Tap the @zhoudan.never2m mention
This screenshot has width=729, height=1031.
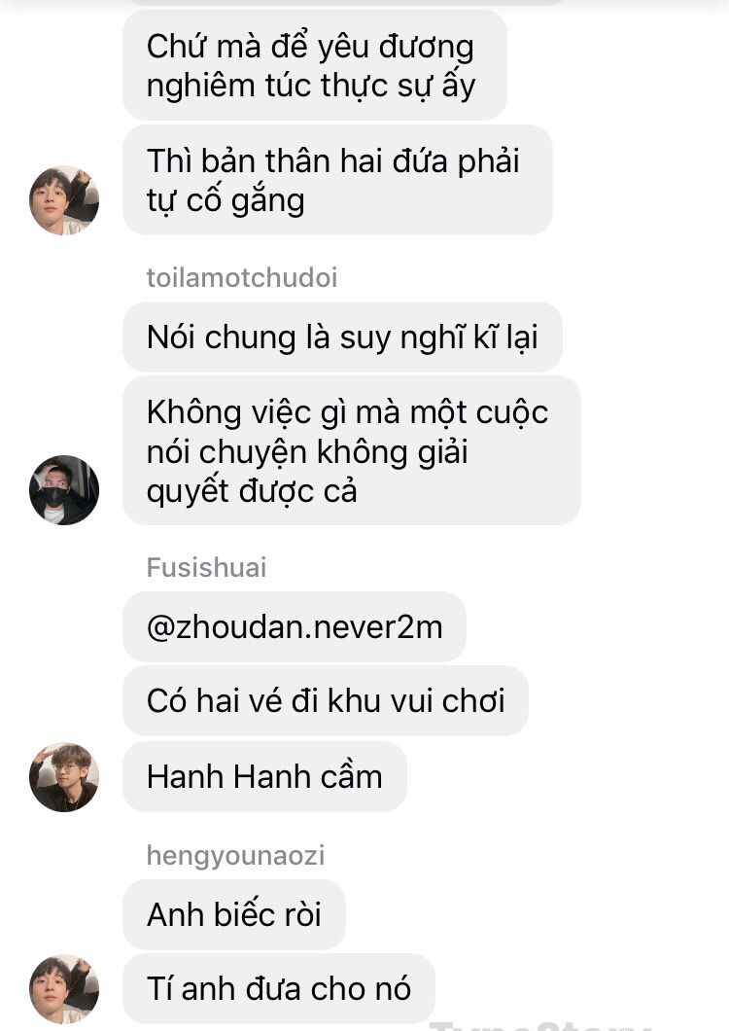pos(295,626)
